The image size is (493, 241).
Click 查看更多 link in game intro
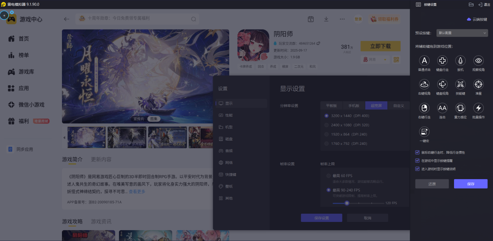click(x=137, y=192)
